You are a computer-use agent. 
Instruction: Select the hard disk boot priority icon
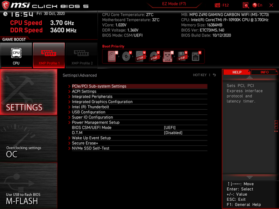[112, 56]
